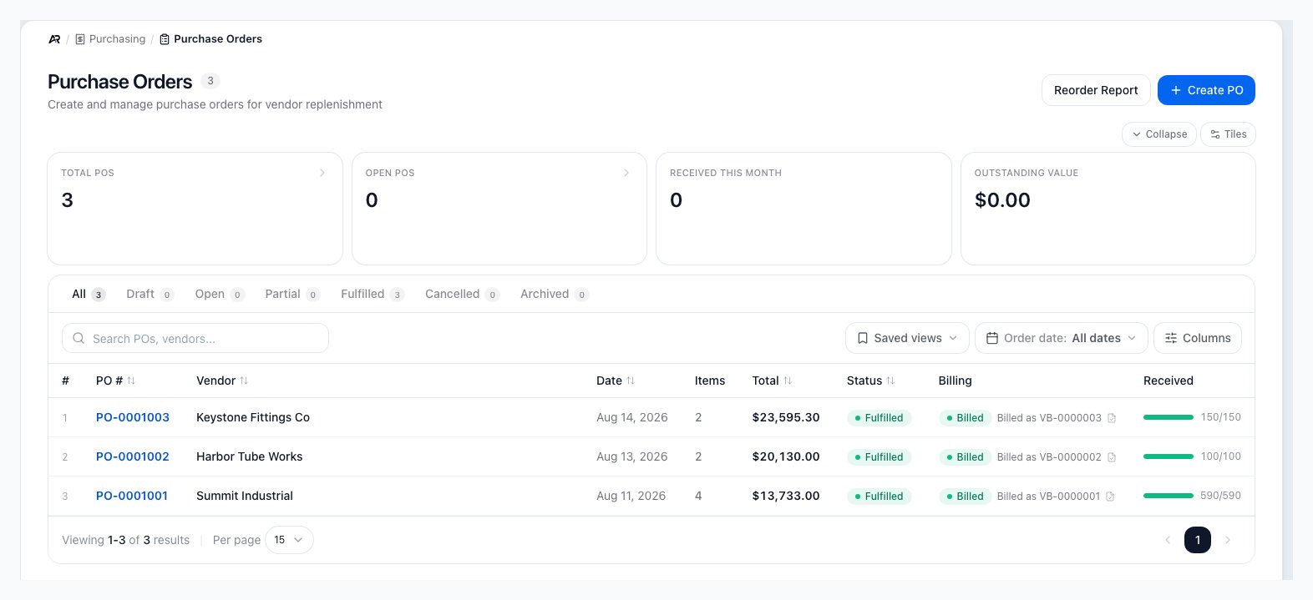The image size is (1313, 600).
Task: Click the 150/150 received progress bar
Action: tap(1168, 417)
